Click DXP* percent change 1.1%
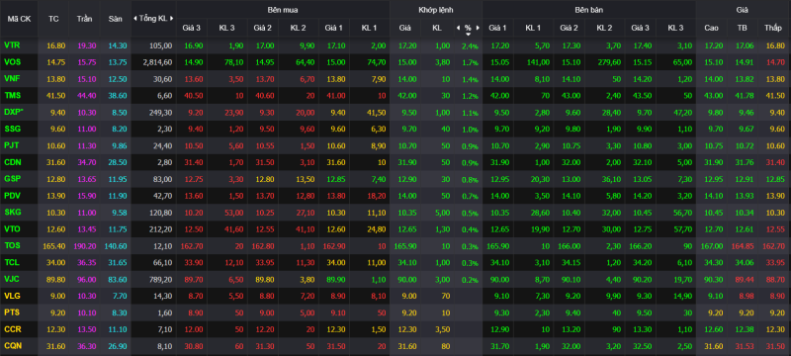 470,113
